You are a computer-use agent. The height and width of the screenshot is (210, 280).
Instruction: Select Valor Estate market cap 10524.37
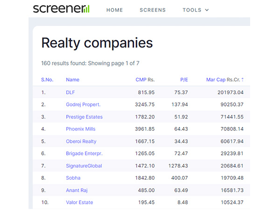pos(232,203)
